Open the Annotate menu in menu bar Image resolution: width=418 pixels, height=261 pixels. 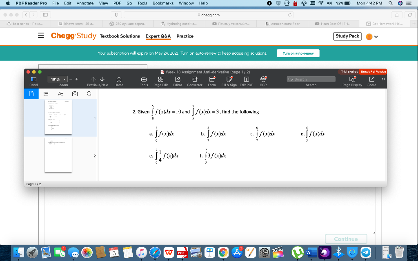[x=84, y=3]
